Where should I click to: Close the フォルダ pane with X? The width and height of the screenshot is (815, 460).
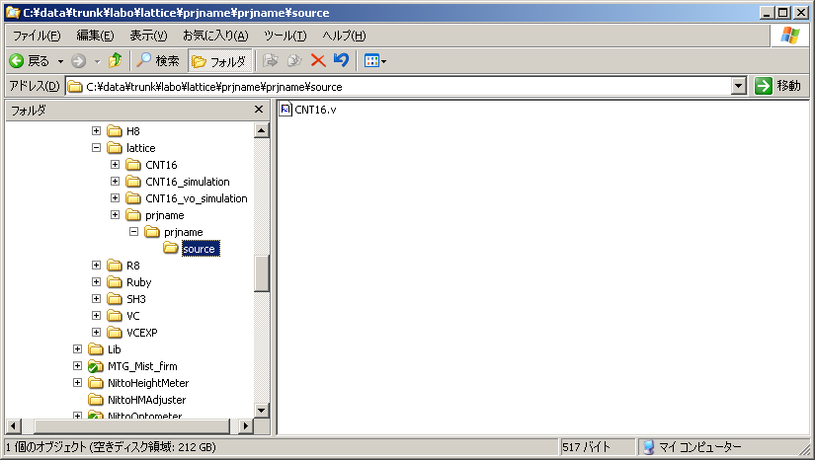pyautogui.click(x=259, y=109)
